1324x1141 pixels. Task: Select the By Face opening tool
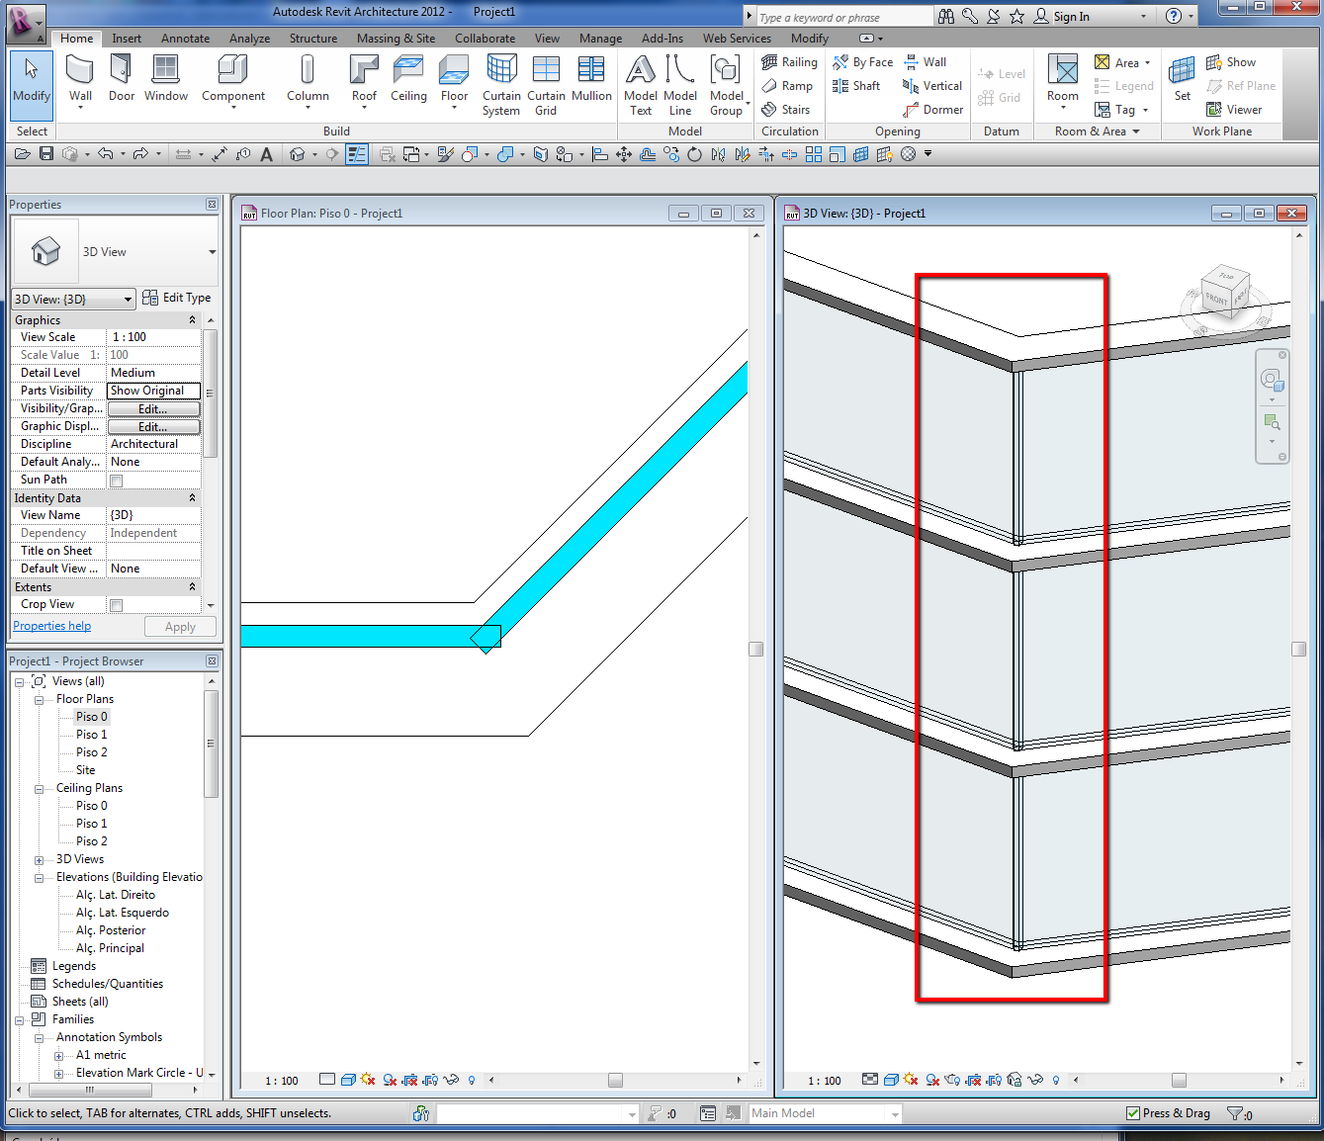pos(862,62)
